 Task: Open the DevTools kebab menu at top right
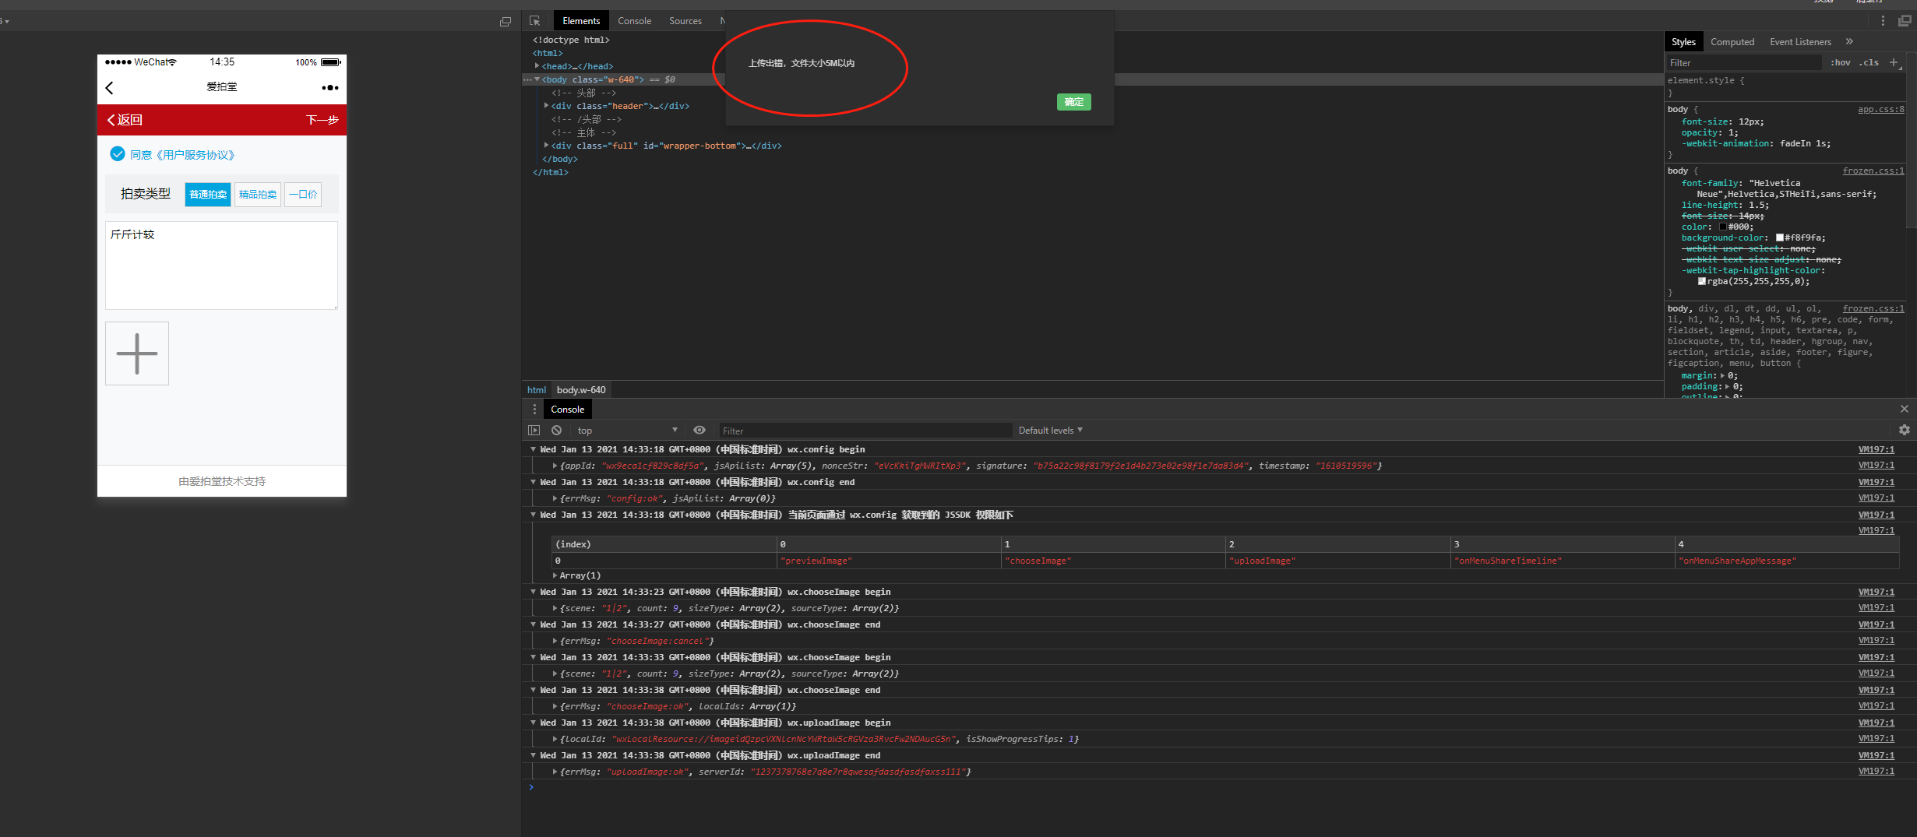point(1882,21)
